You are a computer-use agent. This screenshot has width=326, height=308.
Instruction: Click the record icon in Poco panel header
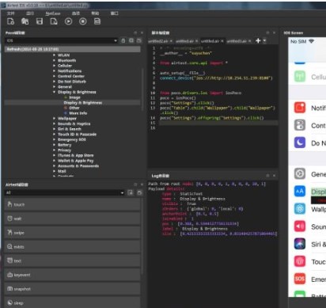pos(139,40)
